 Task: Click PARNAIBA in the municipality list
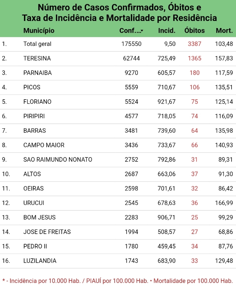tap(37, 73)
